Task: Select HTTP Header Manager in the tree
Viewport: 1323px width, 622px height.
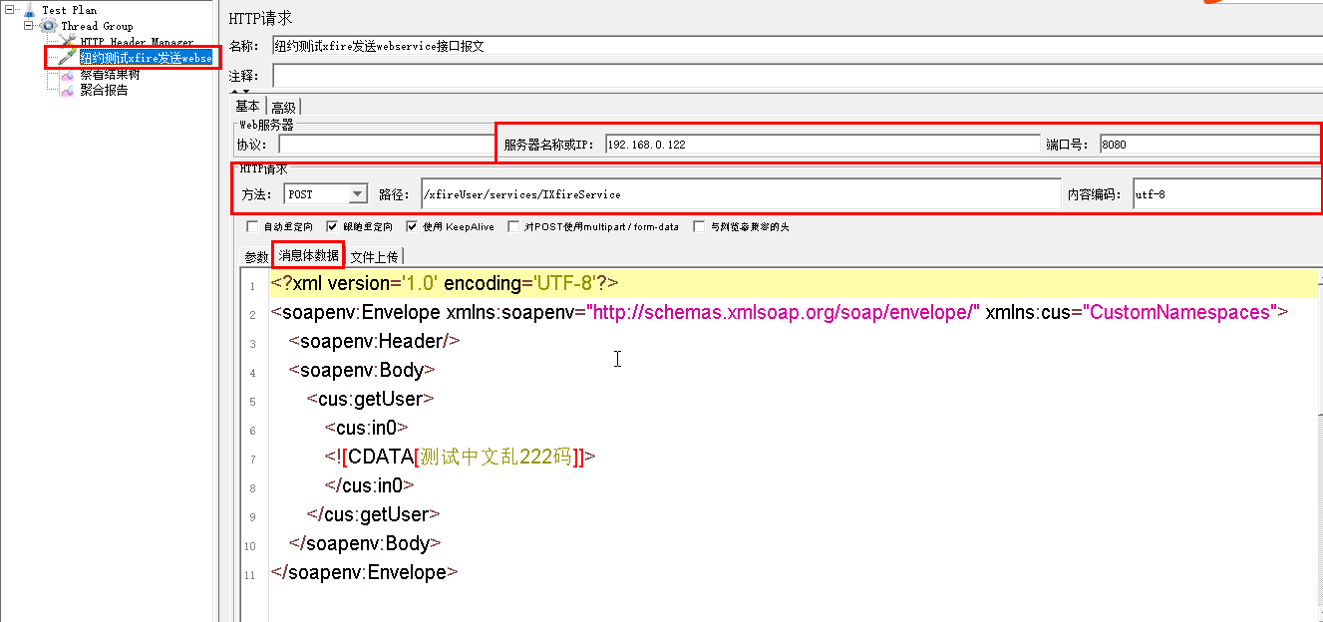Action: click(x=137, y=42)
